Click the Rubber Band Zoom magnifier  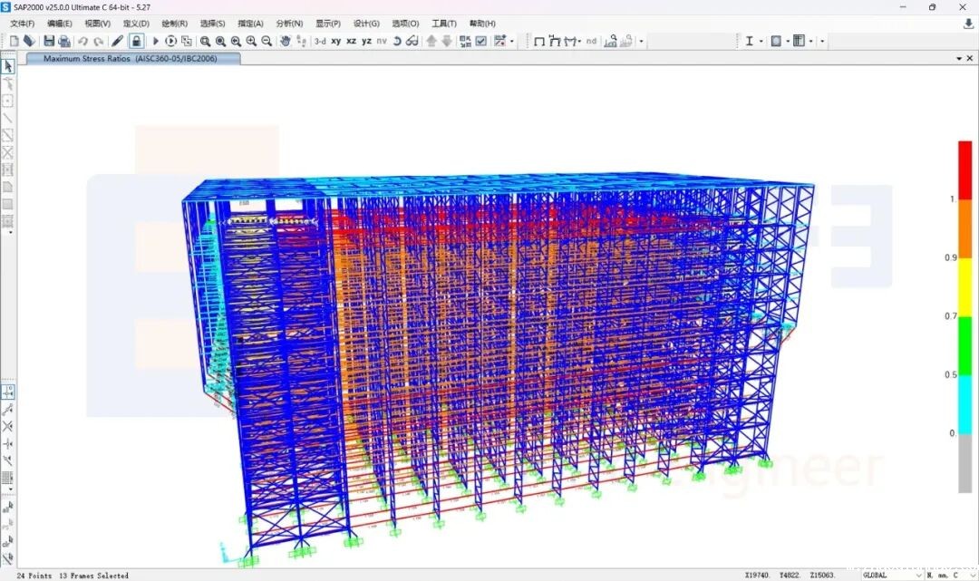[206, 41]
